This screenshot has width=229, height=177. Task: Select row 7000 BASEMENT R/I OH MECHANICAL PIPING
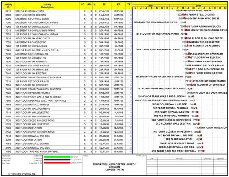[x=67, y=22]
